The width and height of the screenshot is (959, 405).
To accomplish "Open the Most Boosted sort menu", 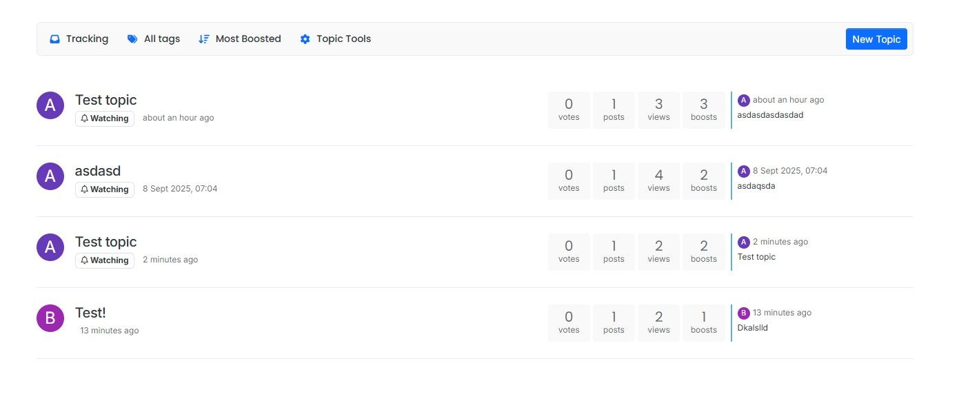I will (240, 39).
